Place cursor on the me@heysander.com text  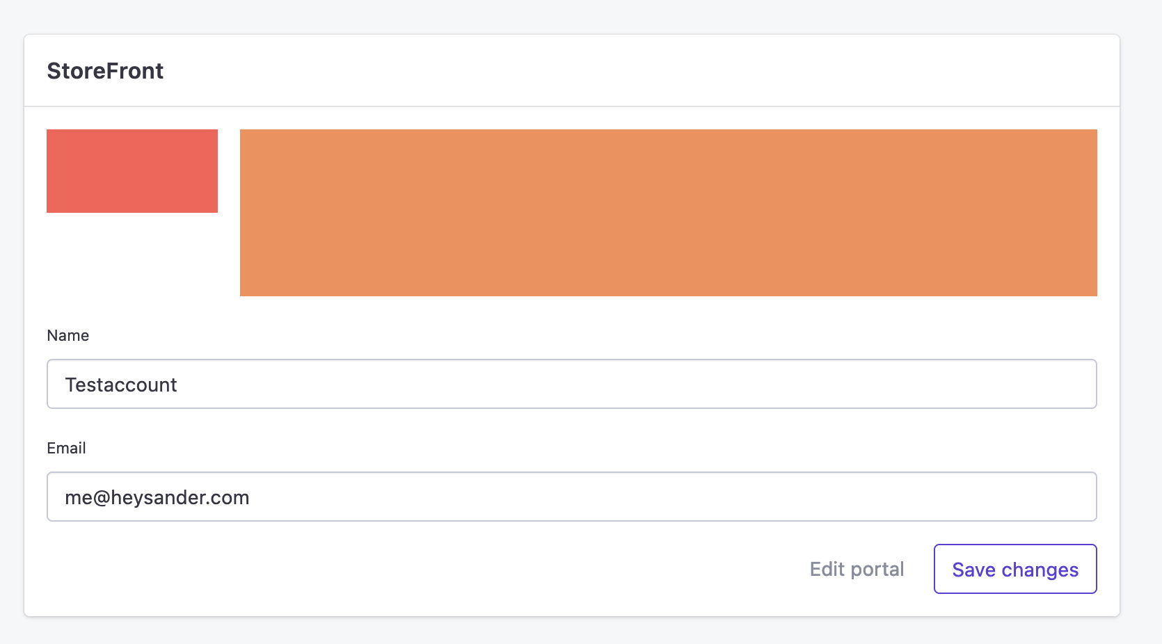coord(157,497)
